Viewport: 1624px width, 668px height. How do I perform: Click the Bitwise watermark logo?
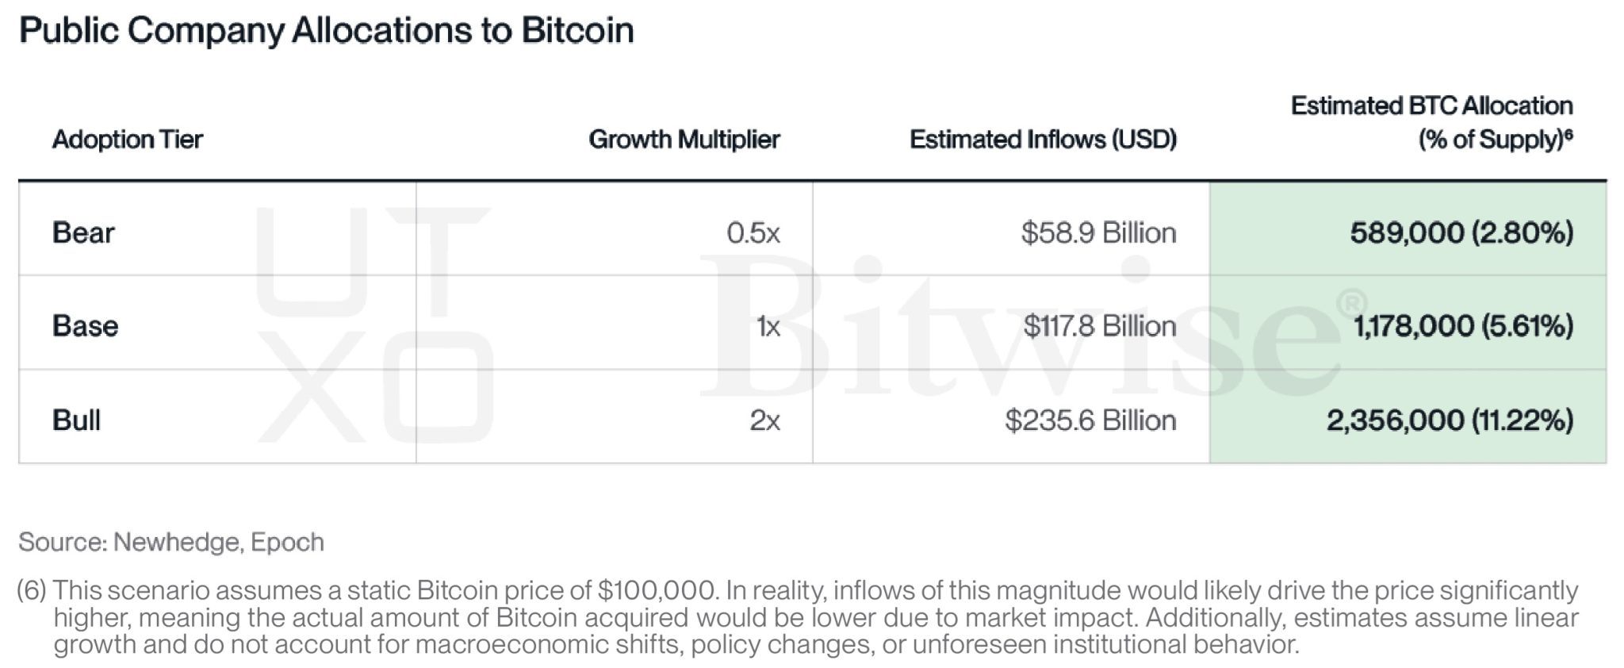tap(1021, 327)
